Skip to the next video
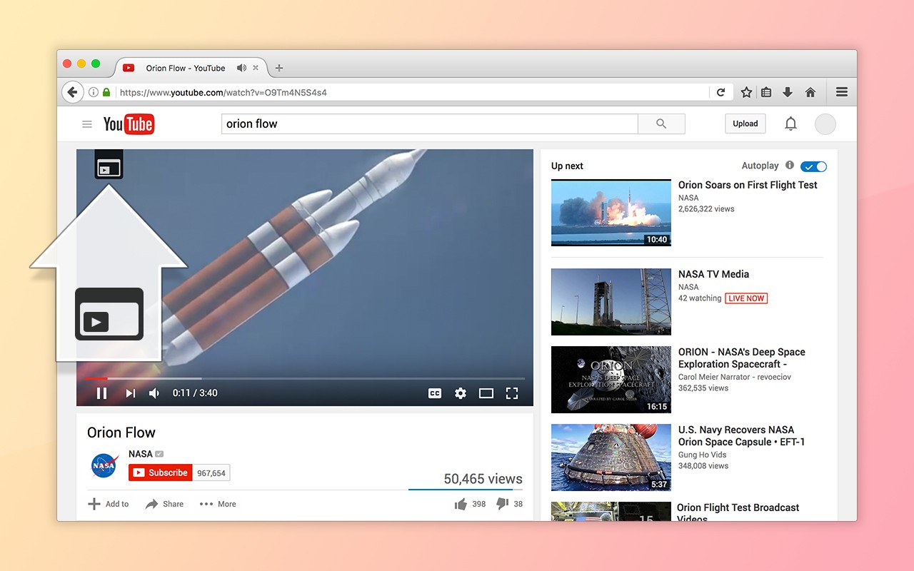The image size is (914, 571). [x=131, y=393]
